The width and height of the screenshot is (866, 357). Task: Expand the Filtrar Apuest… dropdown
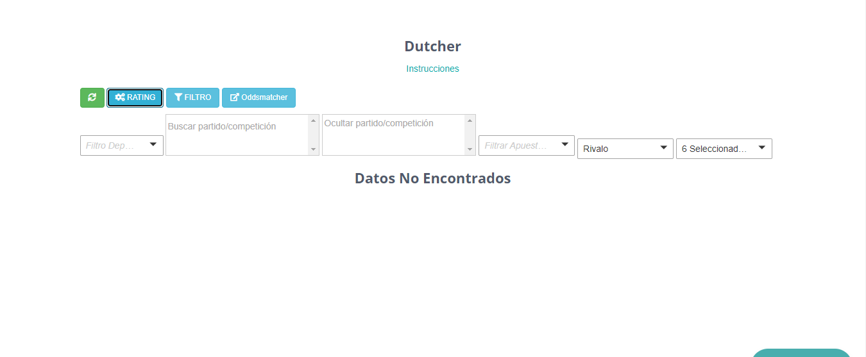point(527,145)
